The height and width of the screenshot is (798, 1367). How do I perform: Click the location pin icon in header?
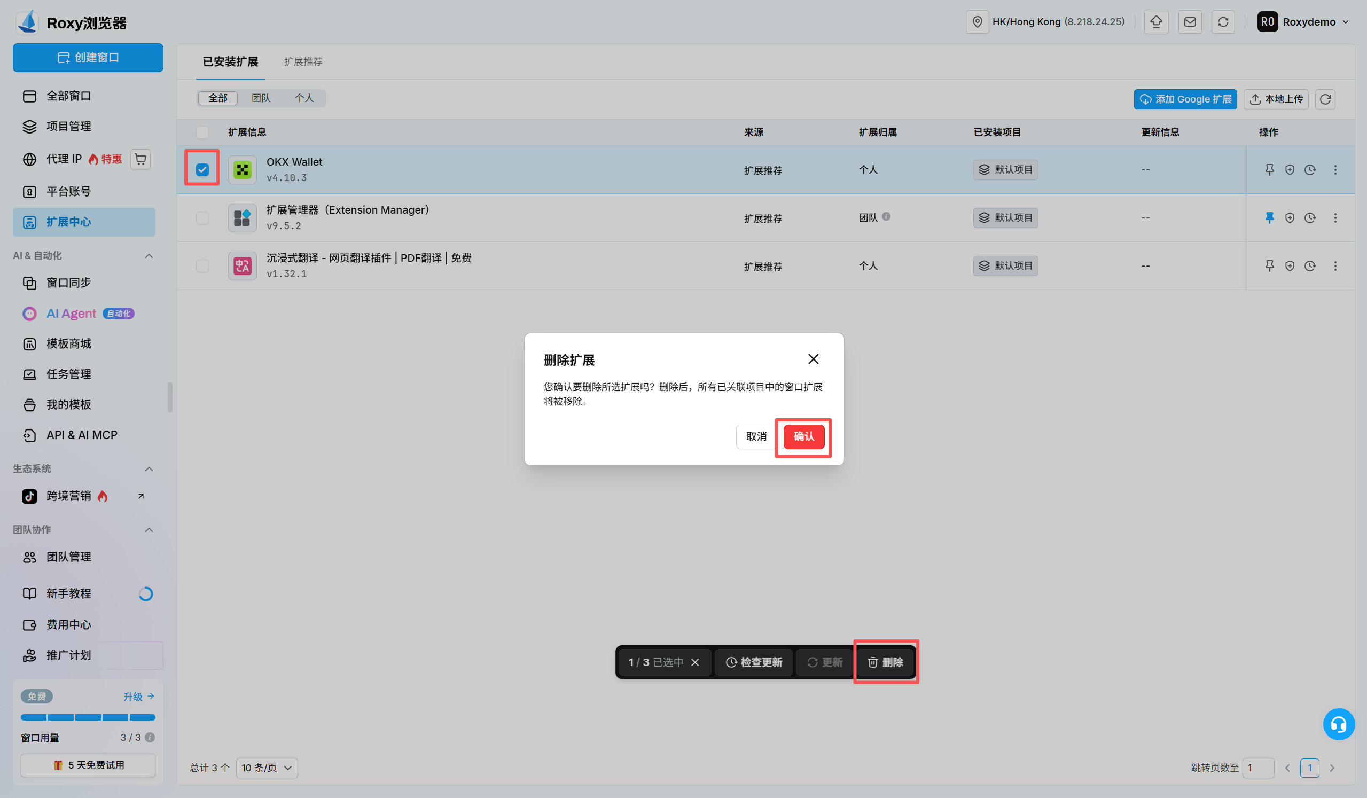coord(977,22)
